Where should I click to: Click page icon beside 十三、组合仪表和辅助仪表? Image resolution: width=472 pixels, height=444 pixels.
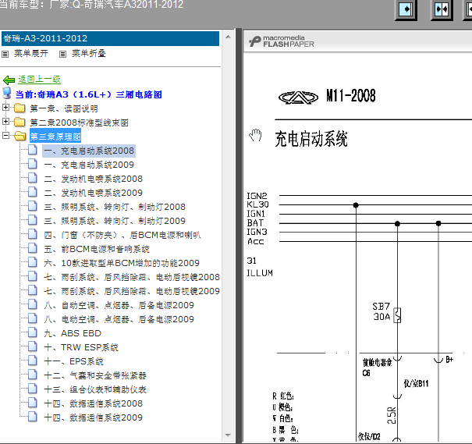pos(33,389)
